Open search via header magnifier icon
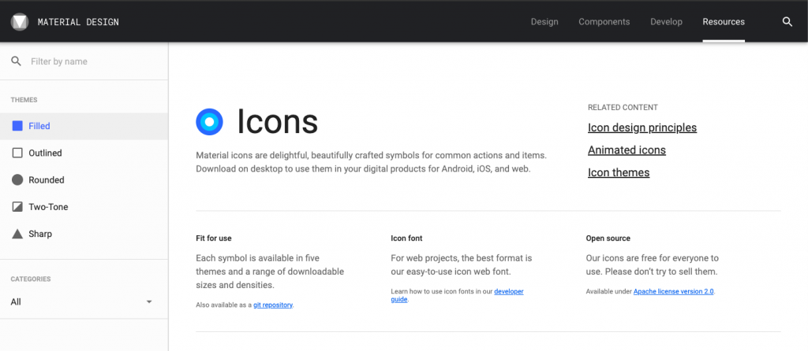Viewport: 808px width, 351px height. [x=787, y=21]
